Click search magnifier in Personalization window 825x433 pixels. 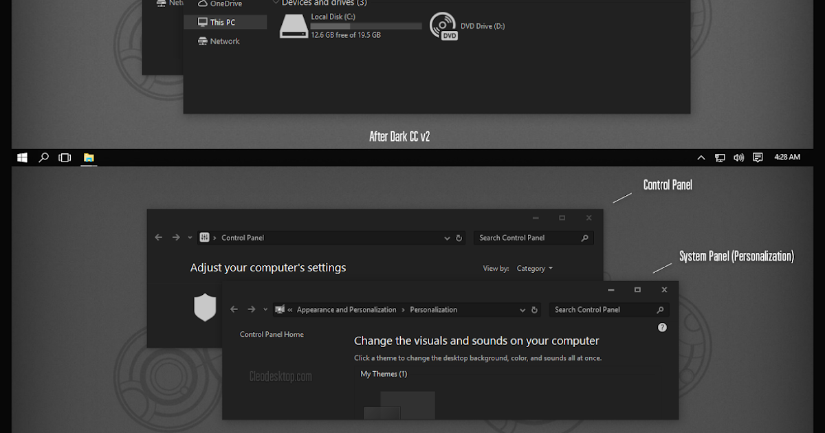click(x=661, y=310)
